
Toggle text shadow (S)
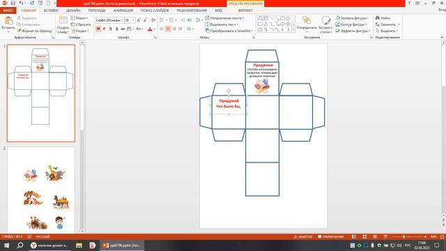[116, 29]
